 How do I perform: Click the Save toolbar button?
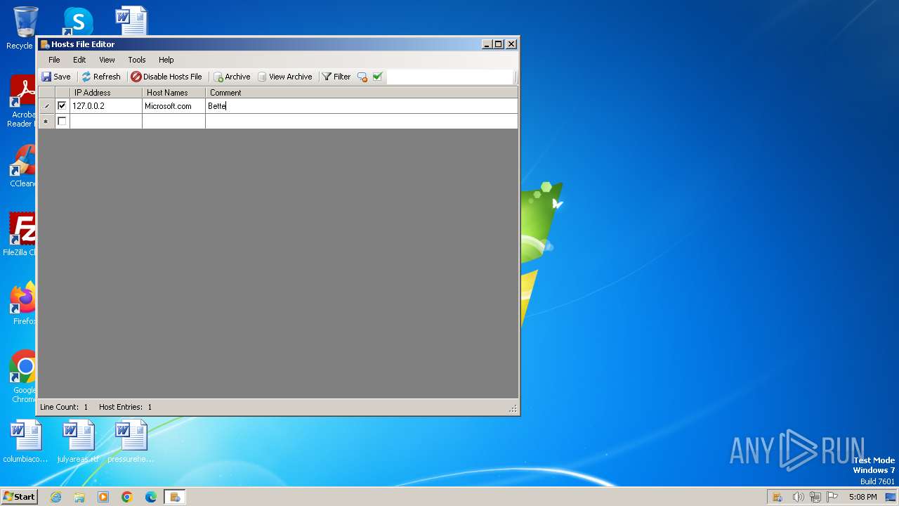pyautogui.click(x=55, y=77)
